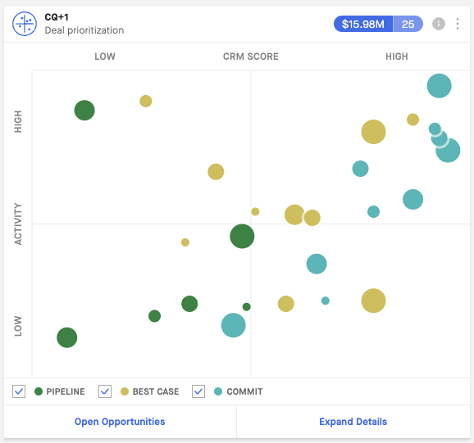474x443 pixels.
Task: Select the largest teal bubble at chart top-right corner
Action: click(x=439, y=86)
